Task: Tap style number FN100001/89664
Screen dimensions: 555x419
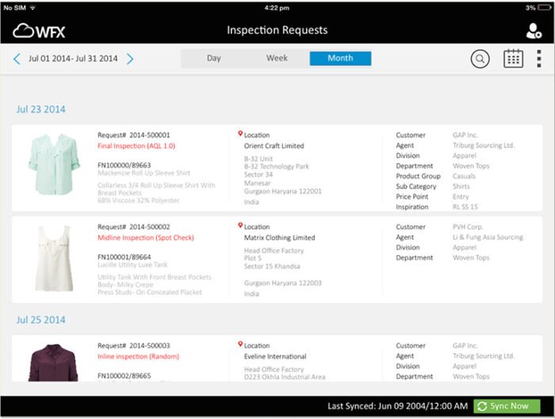Action: tap(124, 257)
